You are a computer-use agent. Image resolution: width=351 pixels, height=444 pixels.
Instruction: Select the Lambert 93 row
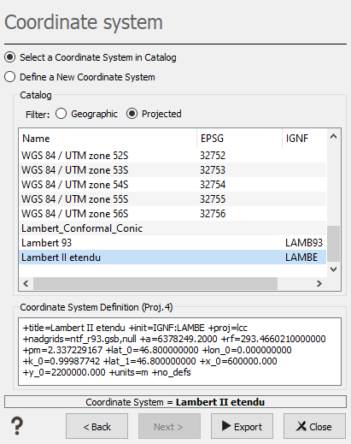coord(173,243)
